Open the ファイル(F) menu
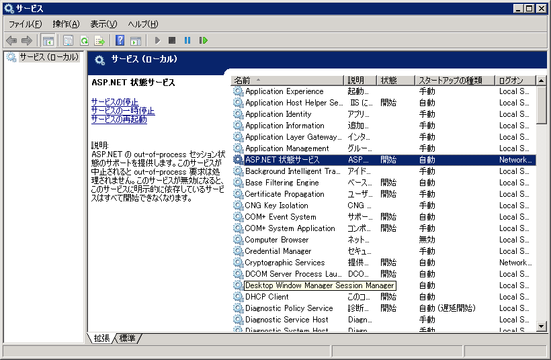551x360 pixels. 25,24
